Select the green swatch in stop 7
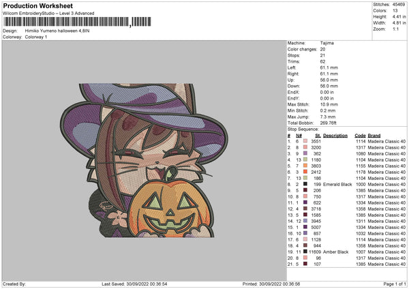This screenshot has width=409, height=289. click(x=306, y=178)
